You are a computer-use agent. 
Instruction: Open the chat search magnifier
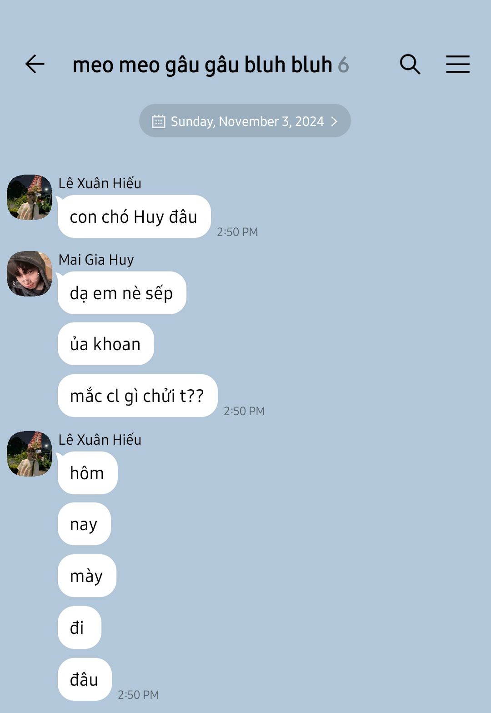click(x=410, y=64)
